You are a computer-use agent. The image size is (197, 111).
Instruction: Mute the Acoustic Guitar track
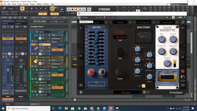(40, 60)
